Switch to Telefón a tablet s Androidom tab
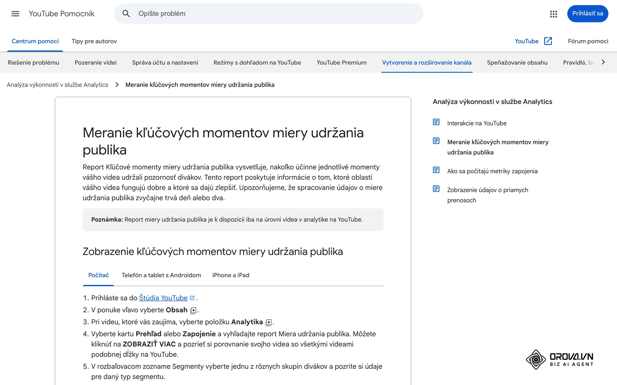Screen dimensions: 617x385 [x=161, y=275]
